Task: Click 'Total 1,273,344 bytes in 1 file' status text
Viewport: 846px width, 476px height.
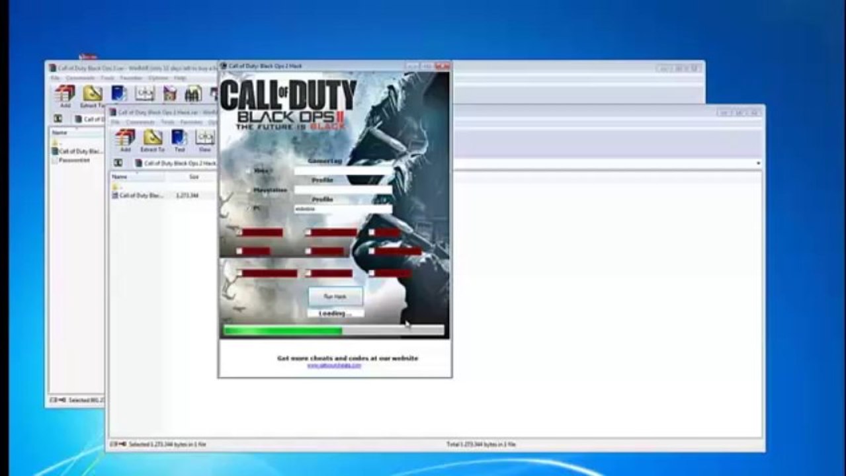Action: point(481,444)
